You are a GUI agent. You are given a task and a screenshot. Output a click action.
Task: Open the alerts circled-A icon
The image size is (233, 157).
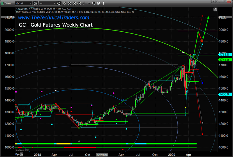point(79,3)
